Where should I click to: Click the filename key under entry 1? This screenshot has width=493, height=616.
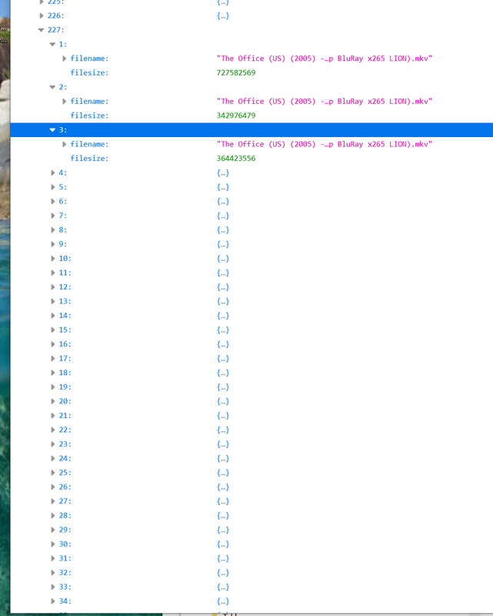89,59
